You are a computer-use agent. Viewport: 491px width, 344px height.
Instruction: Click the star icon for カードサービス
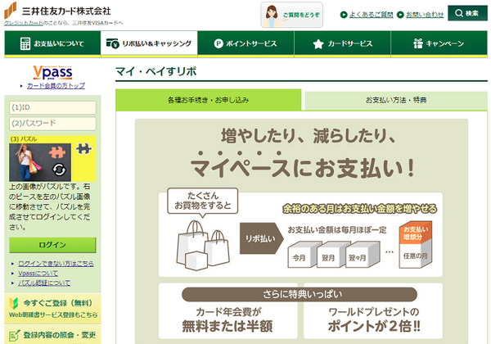point(318,44)
